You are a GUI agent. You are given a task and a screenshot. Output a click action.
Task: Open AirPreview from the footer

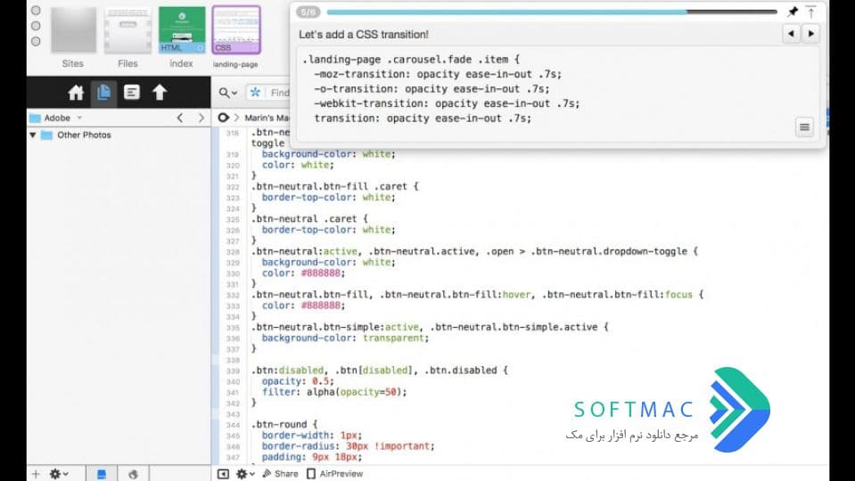tap(334, 474)
